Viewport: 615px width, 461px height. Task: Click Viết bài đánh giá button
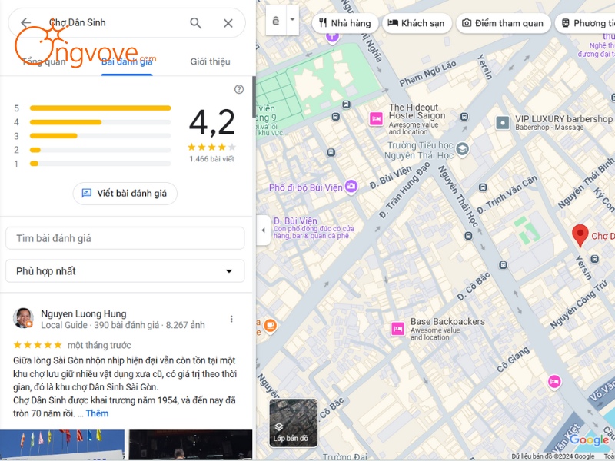(x=125, y=194)
